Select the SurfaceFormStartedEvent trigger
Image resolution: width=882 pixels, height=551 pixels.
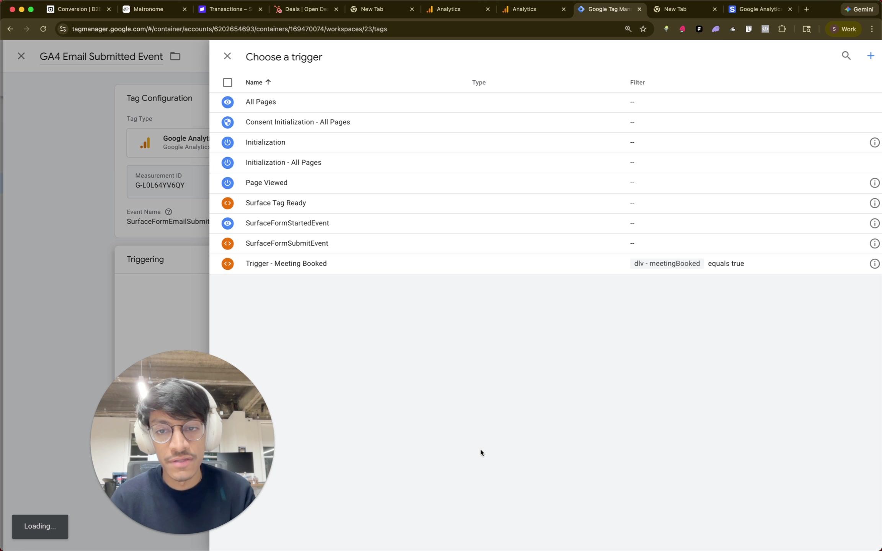click(287, 223)
